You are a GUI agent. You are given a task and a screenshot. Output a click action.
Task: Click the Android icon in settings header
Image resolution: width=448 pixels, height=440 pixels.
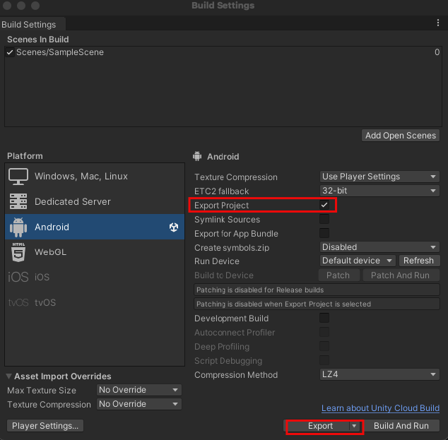[197, 156]
